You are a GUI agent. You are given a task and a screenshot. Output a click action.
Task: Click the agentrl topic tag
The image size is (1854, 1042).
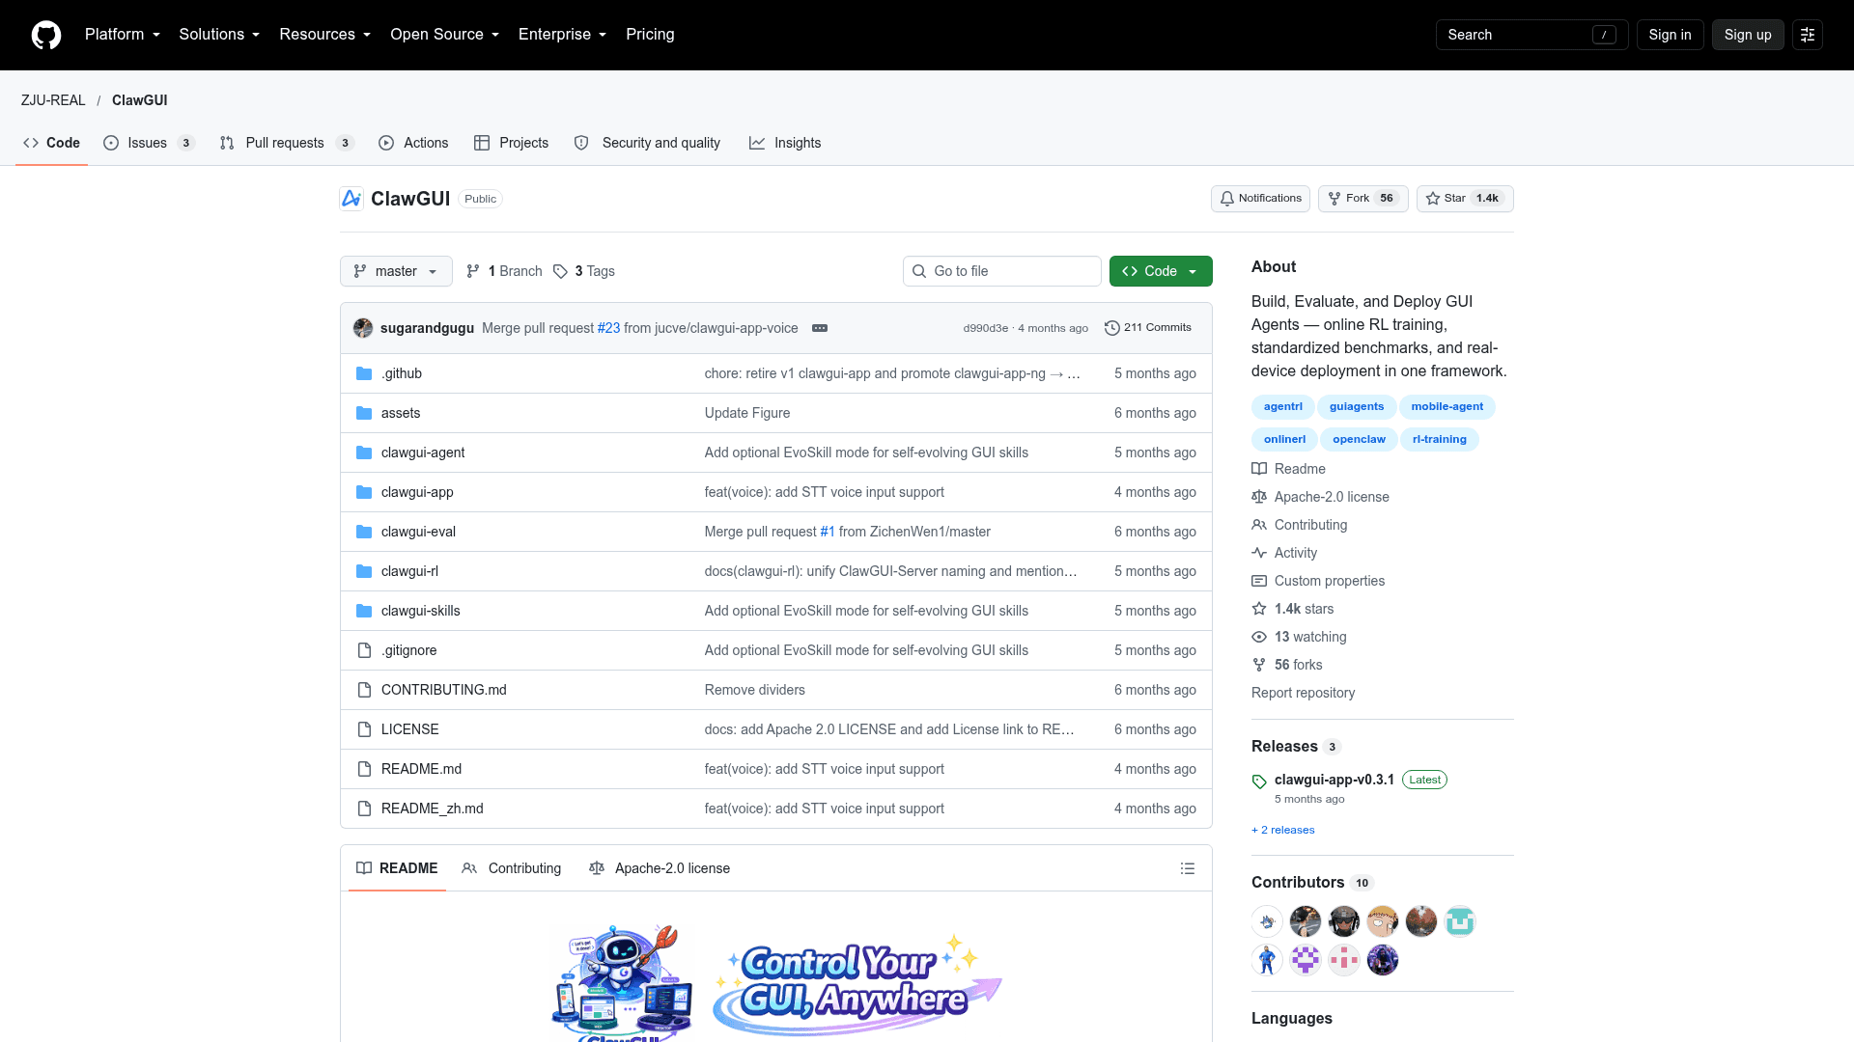1283,406
